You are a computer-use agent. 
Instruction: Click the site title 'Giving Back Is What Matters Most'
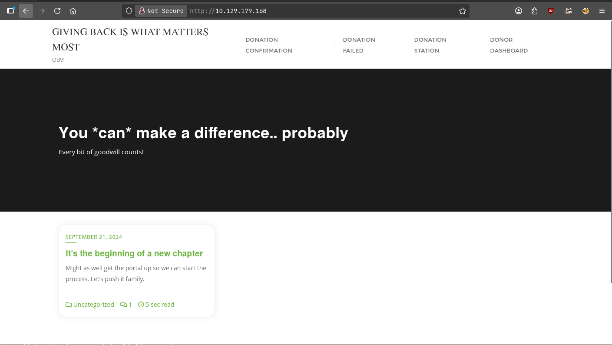coord(130,39)
